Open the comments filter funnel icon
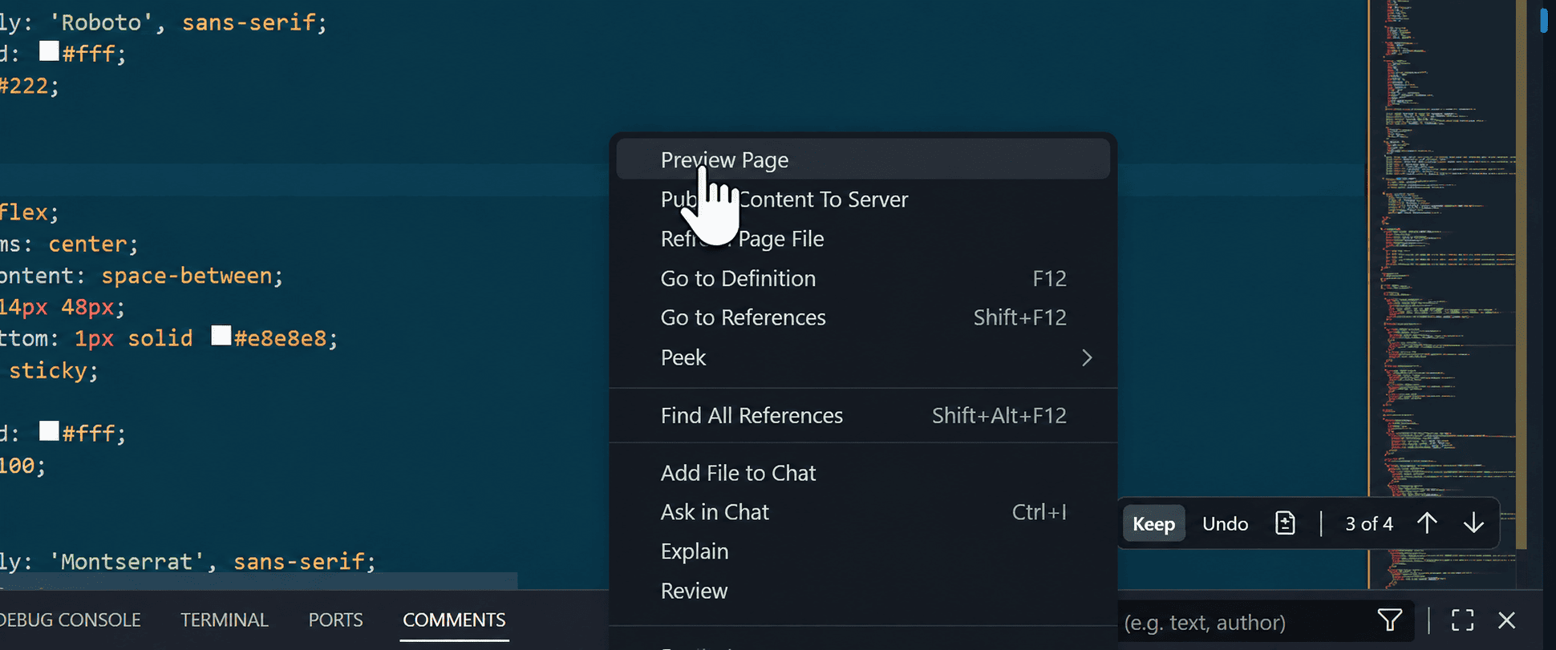1556x650 pixels. (1390, 620)
